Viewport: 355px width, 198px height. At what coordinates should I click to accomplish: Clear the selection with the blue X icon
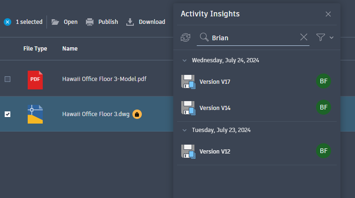tap(8, 22)
